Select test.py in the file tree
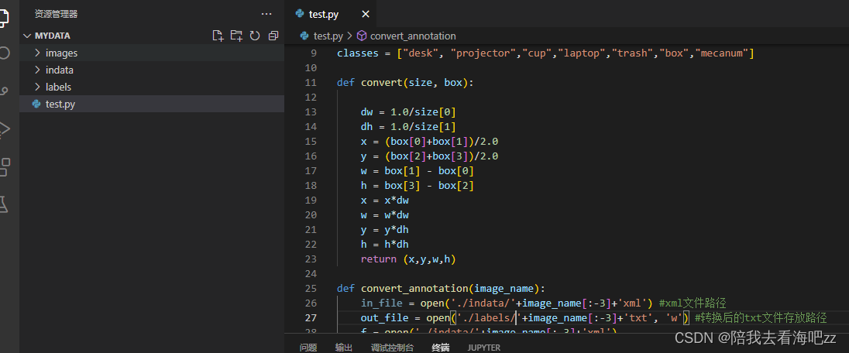 (152, 104)
